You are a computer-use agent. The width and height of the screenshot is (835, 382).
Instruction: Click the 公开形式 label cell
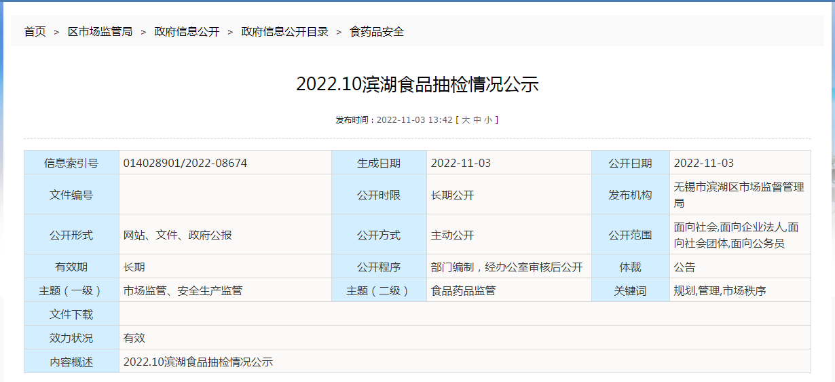tap(71, 235)
